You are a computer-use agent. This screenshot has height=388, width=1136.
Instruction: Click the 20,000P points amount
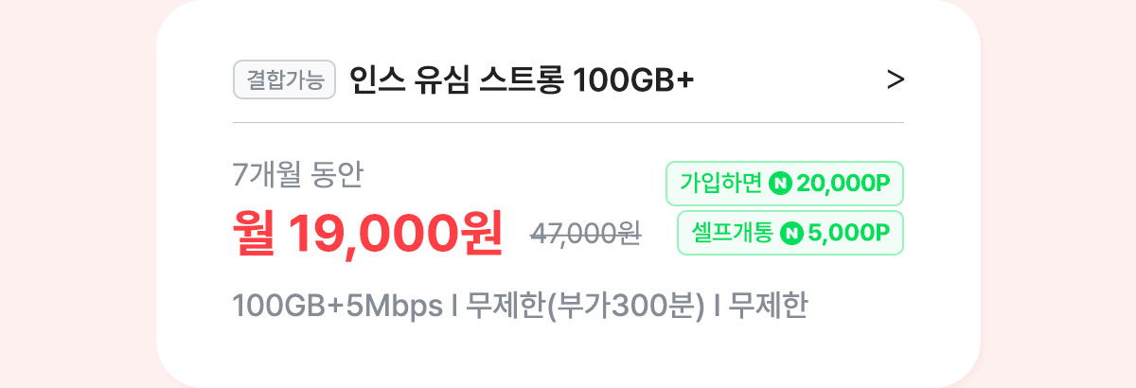click(x=844, y=184)
